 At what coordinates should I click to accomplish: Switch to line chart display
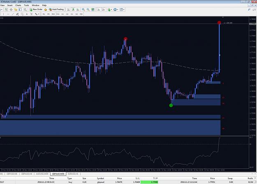78,10
